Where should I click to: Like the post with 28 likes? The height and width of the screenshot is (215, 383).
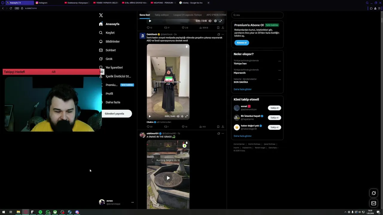pos(185,27)
